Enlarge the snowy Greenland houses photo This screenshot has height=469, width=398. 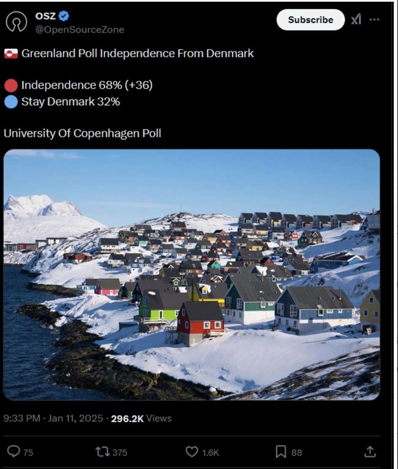(192, 275)
